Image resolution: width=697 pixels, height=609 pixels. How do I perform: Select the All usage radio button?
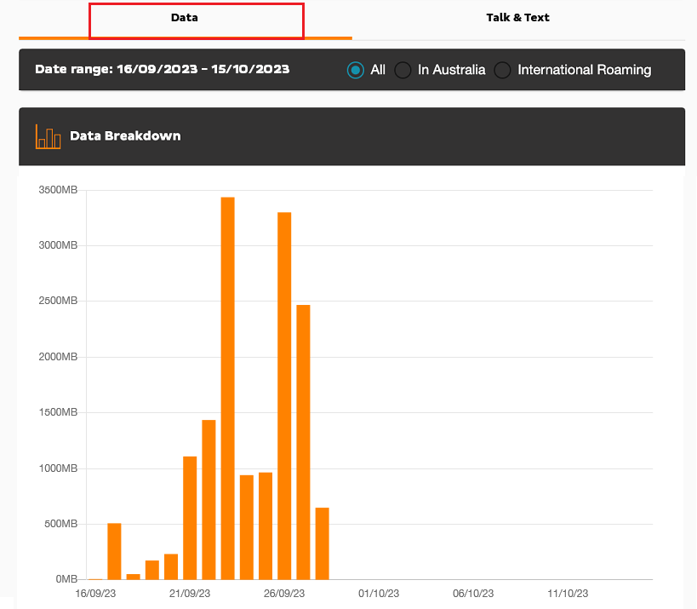pos(357,70)
